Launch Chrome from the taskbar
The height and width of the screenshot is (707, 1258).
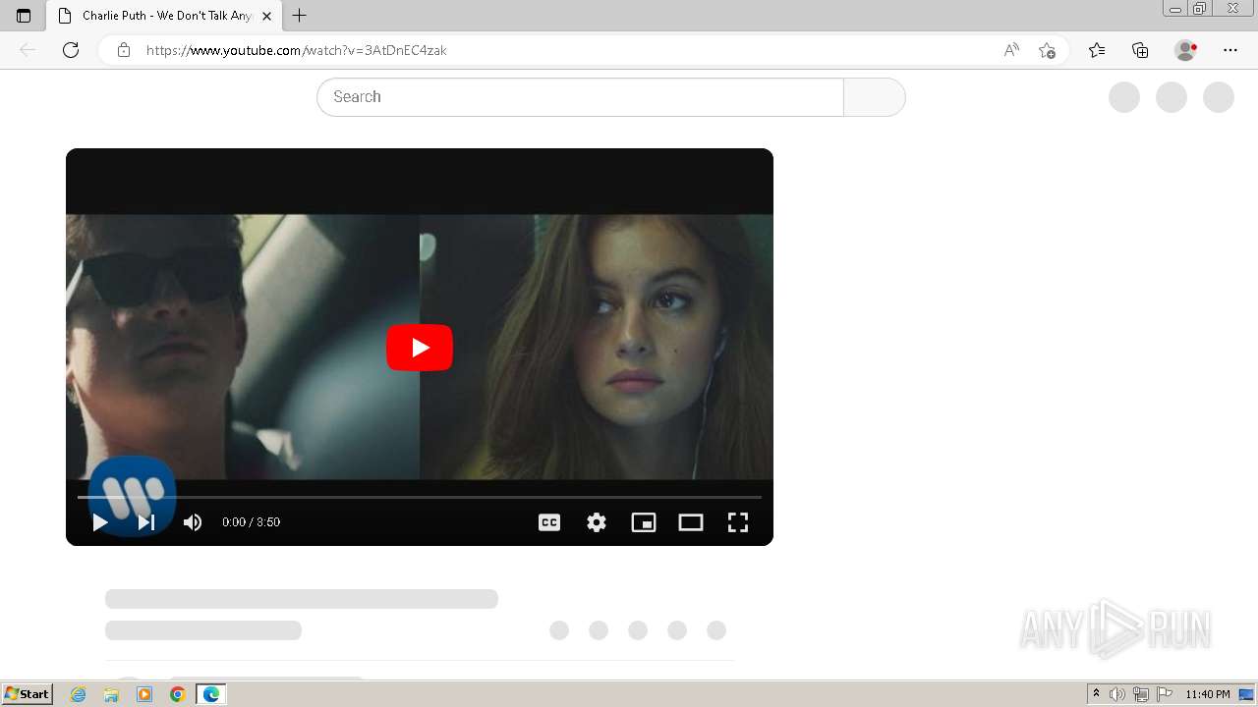pos(178,694)
